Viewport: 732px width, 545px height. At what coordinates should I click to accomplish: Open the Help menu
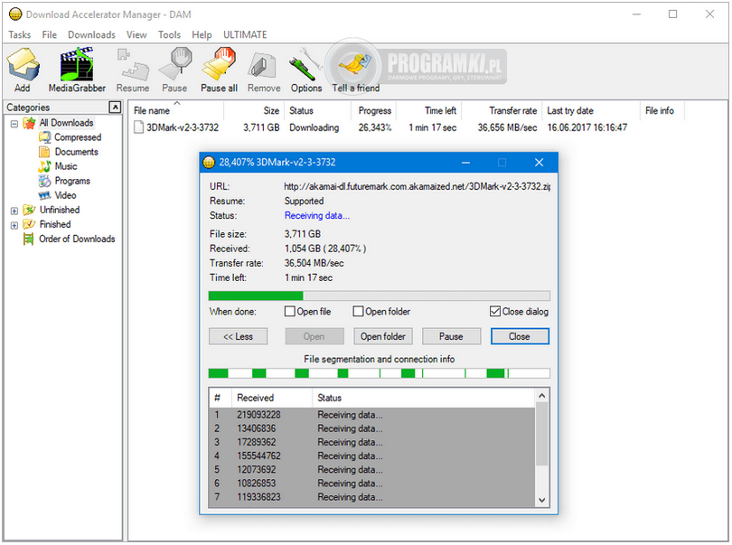click(202, 34)
